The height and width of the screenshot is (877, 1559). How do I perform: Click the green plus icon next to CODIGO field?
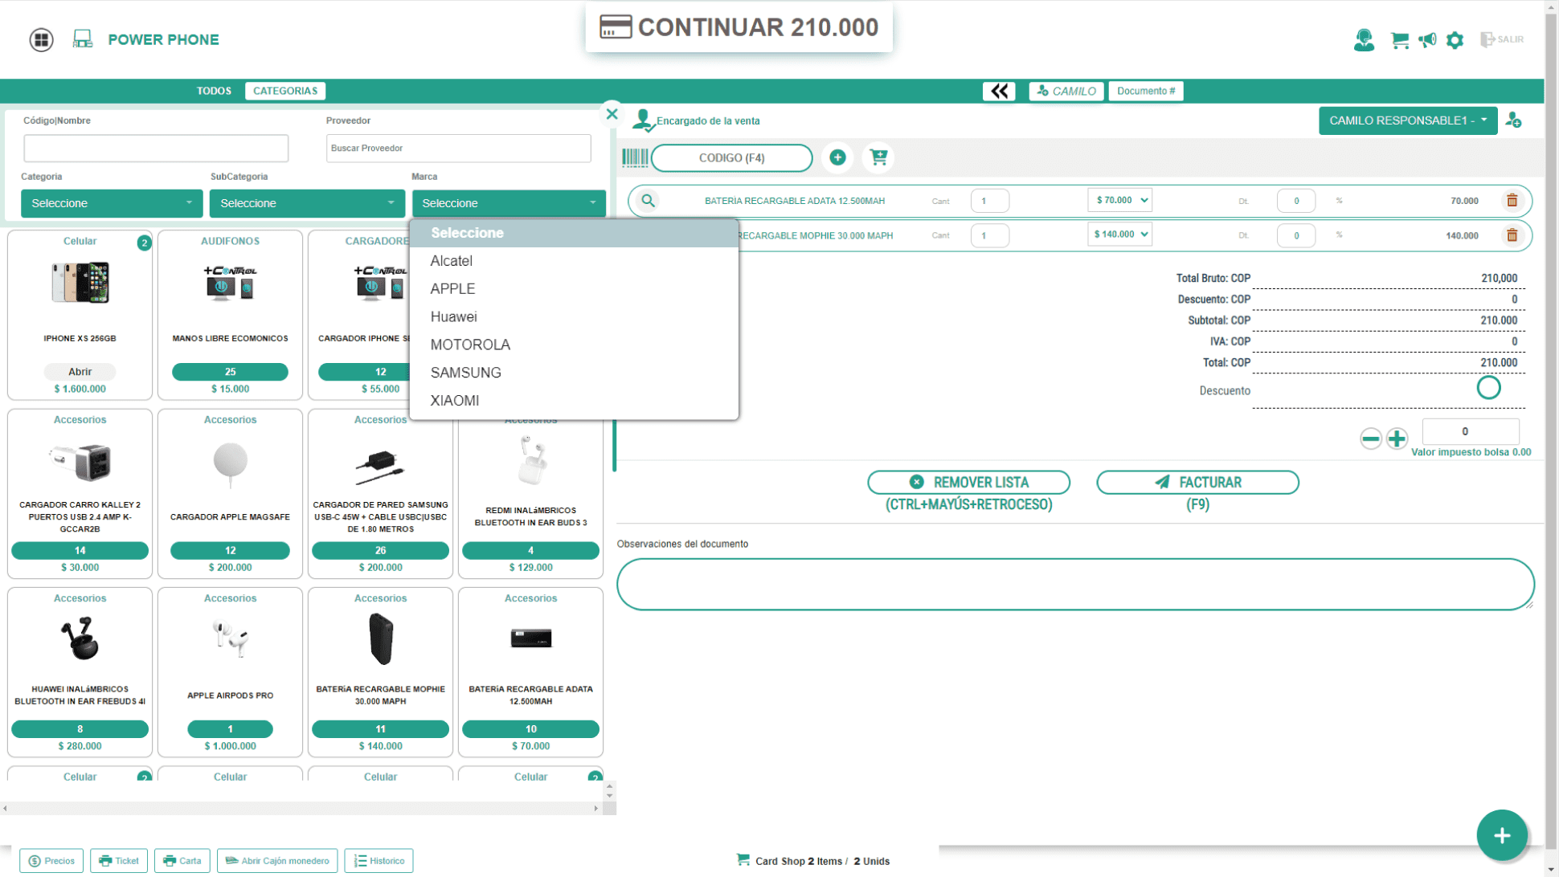(837, 157)
